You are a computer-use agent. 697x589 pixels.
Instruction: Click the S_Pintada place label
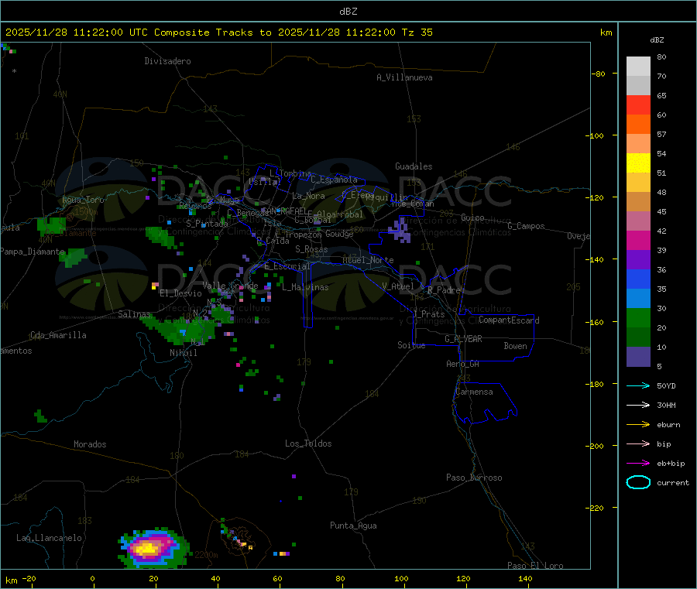[207, 224]
